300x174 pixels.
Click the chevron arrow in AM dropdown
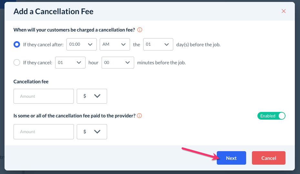click(x=123, y=44)
